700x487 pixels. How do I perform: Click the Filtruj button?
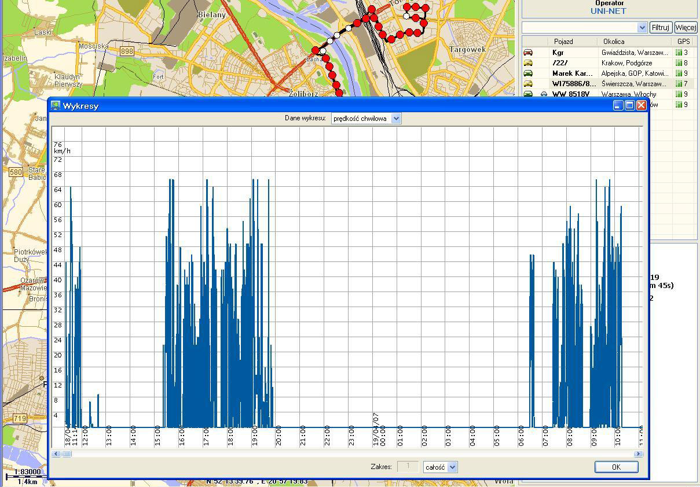pos(661,28)
